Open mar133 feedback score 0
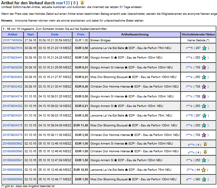 coord(74,3)
